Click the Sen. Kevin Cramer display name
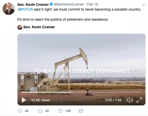The image size is (148, 116). tap(33, 4)
